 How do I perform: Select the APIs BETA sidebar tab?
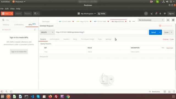(x=32, y=24)
